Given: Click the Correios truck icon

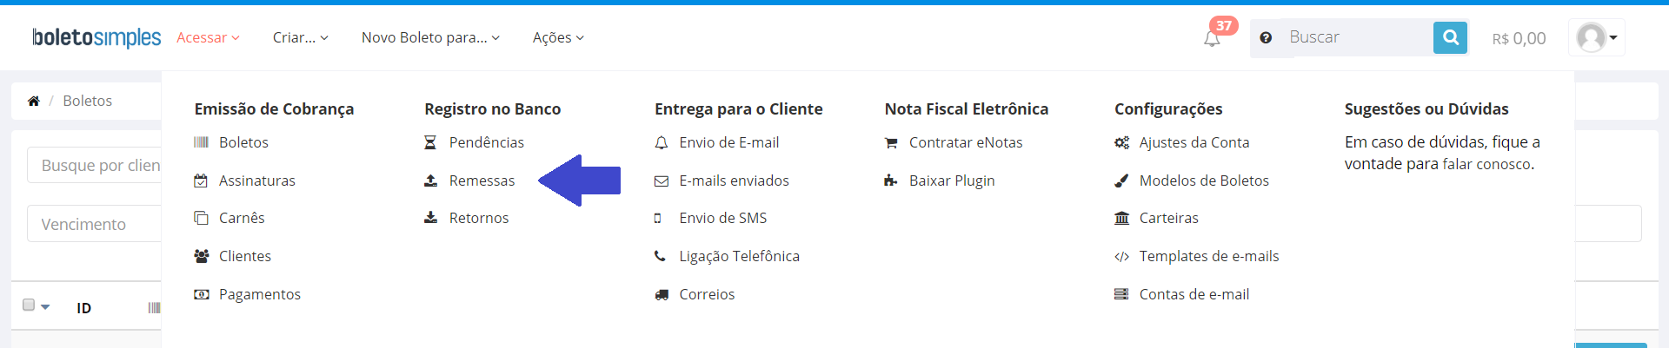Looking at the screenshot, I should 662,294.
